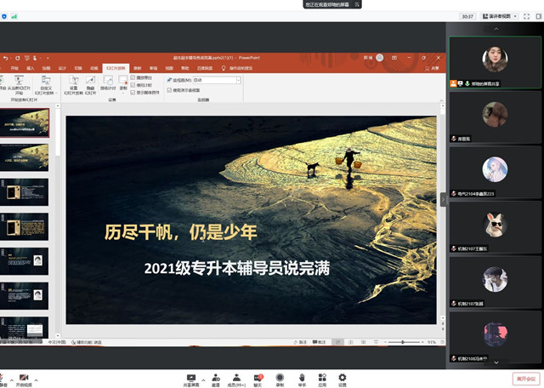544x388 pixels.
Task: Click the Undo arrow in the PowerPoint title bar
Action: pyautogui.click(x=6, y=58)
